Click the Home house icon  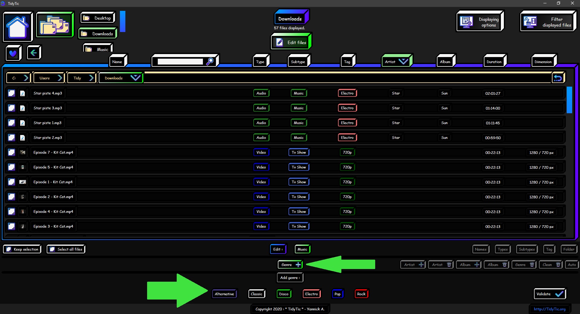(x=18, y=27)
